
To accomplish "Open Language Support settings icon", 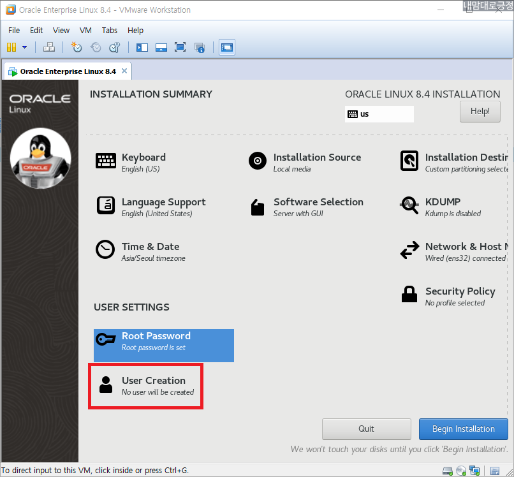I will coord(106,205).
